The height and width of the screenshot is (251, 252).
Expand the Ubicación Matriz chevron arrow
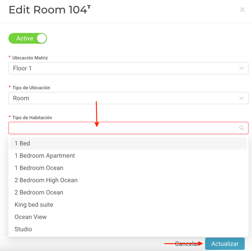241,68
